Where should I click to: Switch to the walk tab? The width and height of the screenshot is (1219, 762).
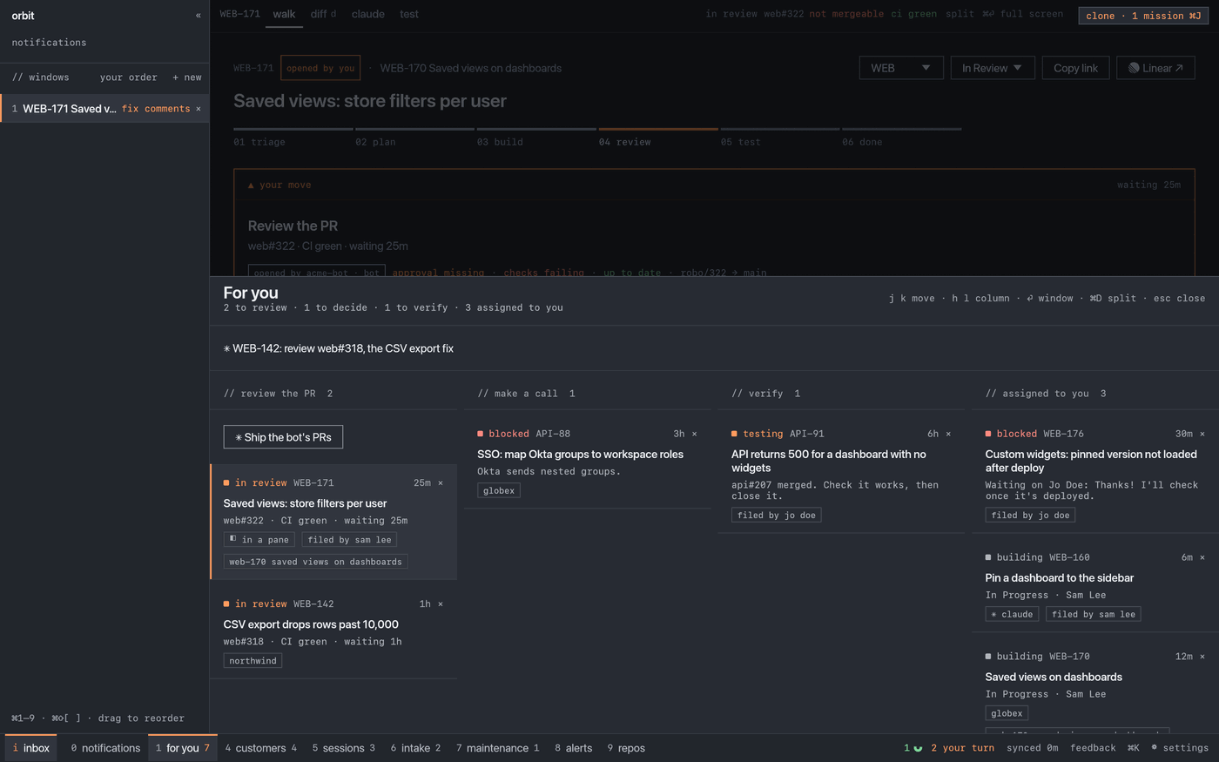[284, 14]
